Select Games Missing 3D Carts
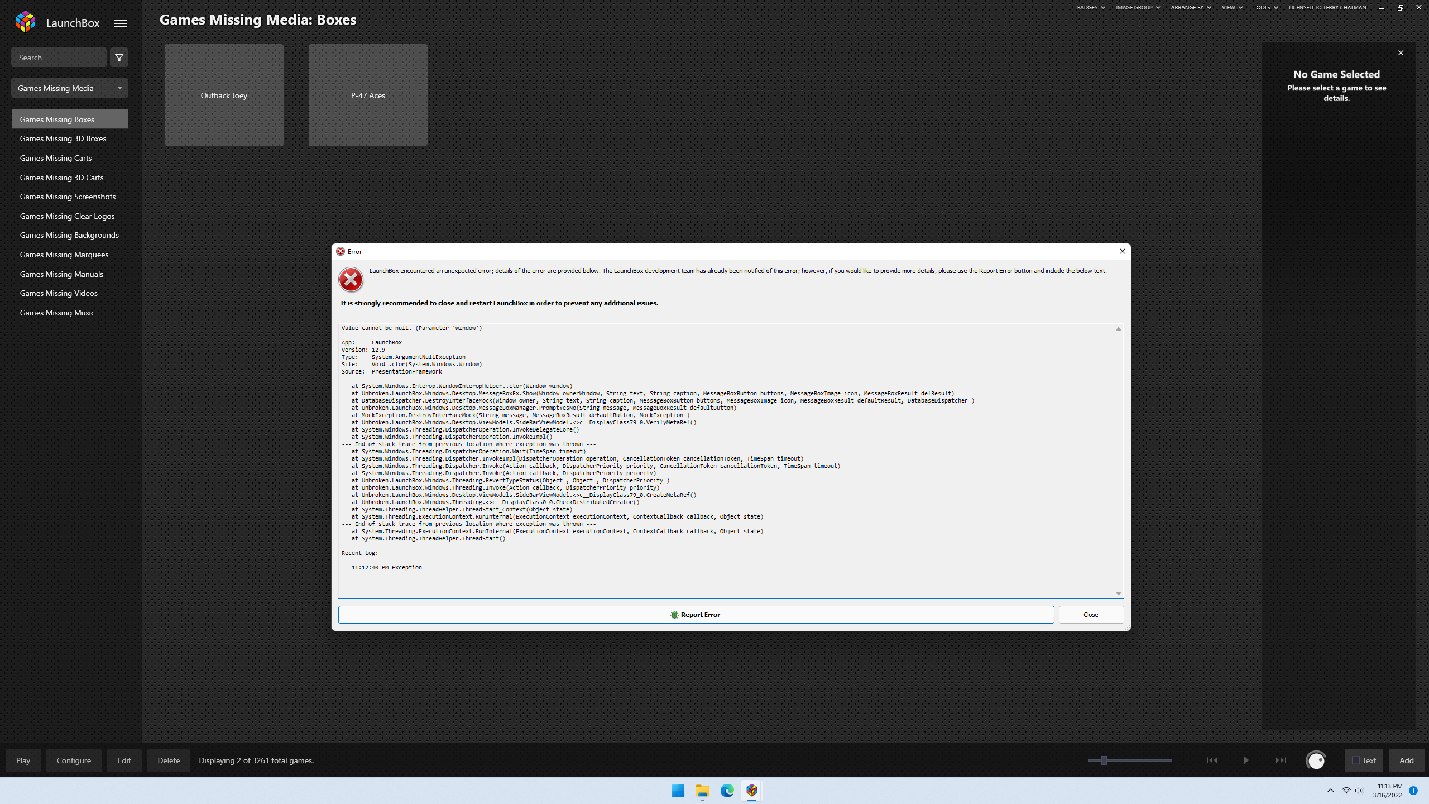1429x804 pixels. (x=70, y=178)
